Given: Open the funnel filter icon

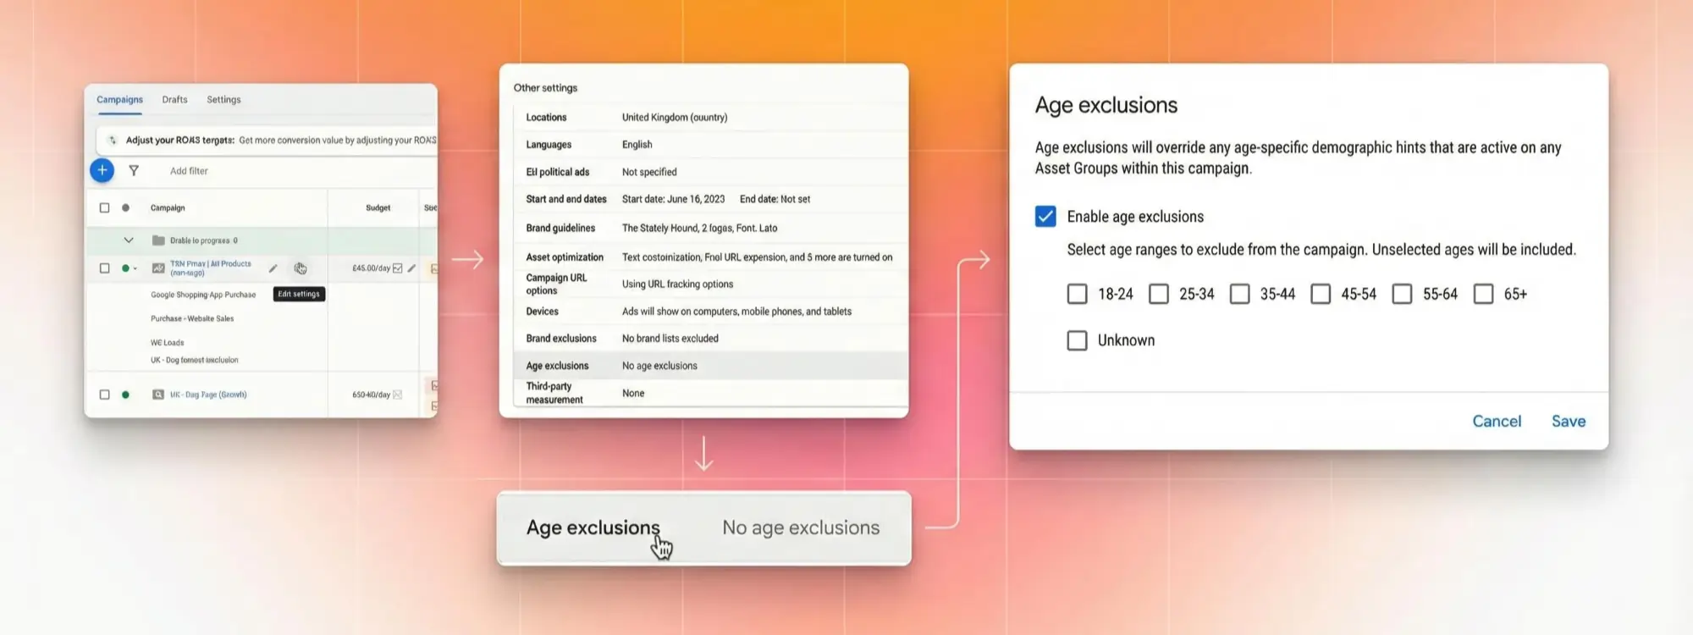Looking at the screenshot, I should pyautogui.click(x=134, y=171).
